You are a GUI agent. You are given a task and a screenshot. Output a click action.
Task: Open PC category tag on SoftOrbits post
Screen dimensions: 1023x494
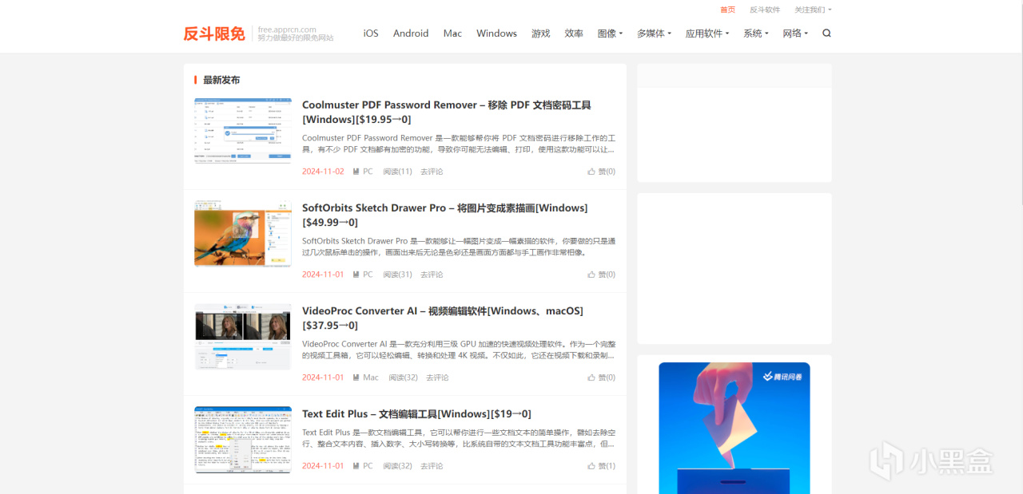[363, 275]
